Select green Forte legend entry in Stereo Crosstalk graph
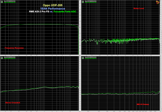The height and width of the screenshot is (112, 162). (x=10, y=58)
